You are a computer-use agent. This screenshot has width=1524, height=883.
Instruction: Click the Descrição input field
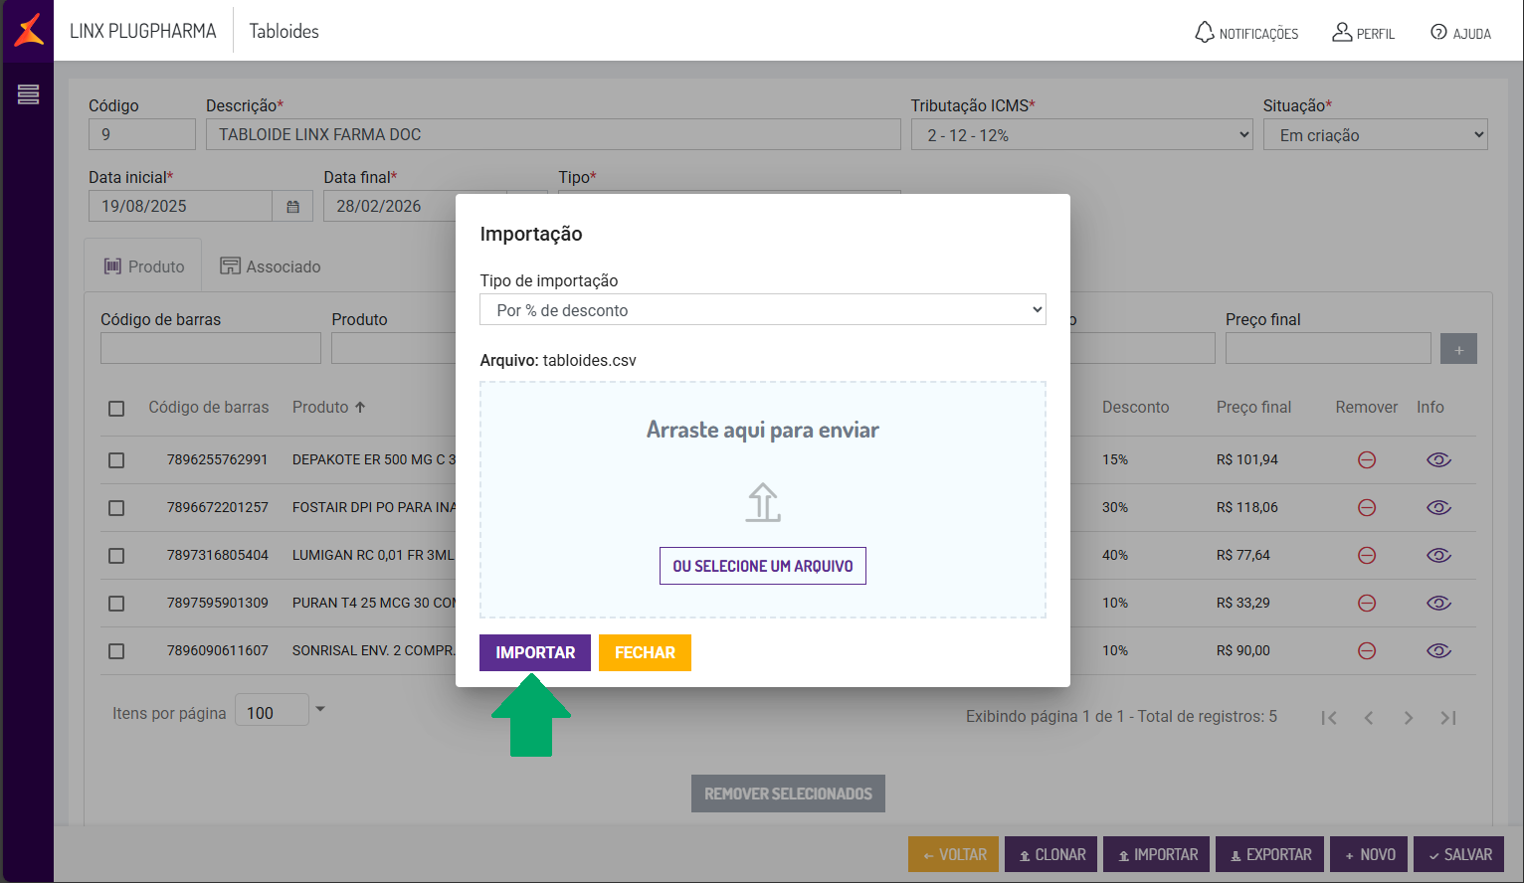[x=553, y=134]
